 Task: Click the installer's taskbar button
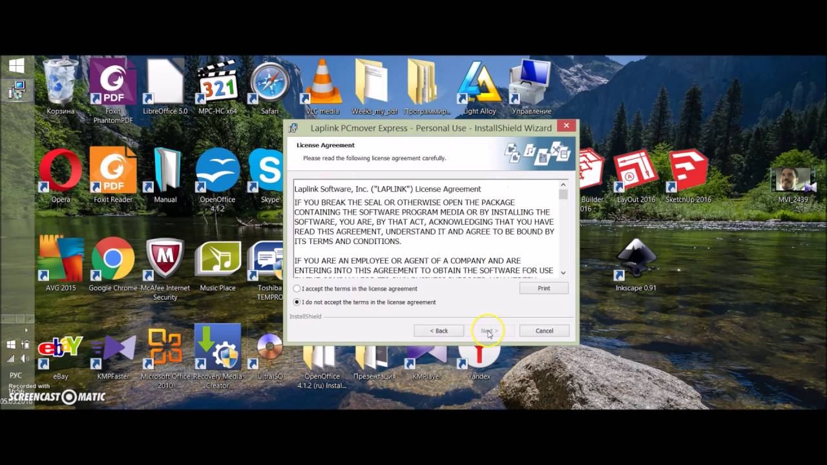(x=17, y=90)
